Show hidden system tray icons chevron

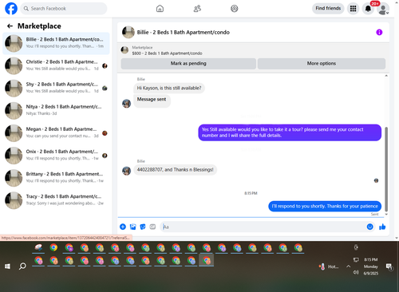(x=348, y=266)
